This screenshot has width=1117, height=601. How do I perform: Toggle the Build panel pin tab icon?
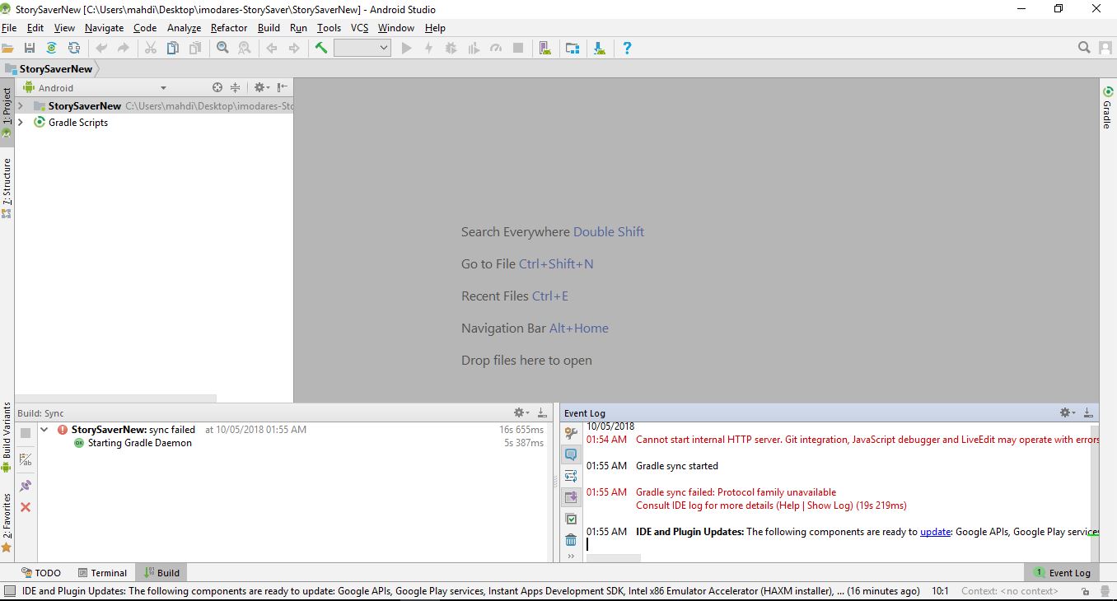(26, 486)
